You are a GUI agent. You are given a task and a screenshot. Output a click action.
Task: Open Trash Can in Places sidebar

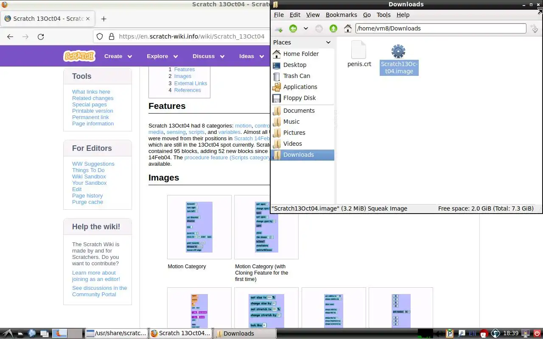[302, 76]
